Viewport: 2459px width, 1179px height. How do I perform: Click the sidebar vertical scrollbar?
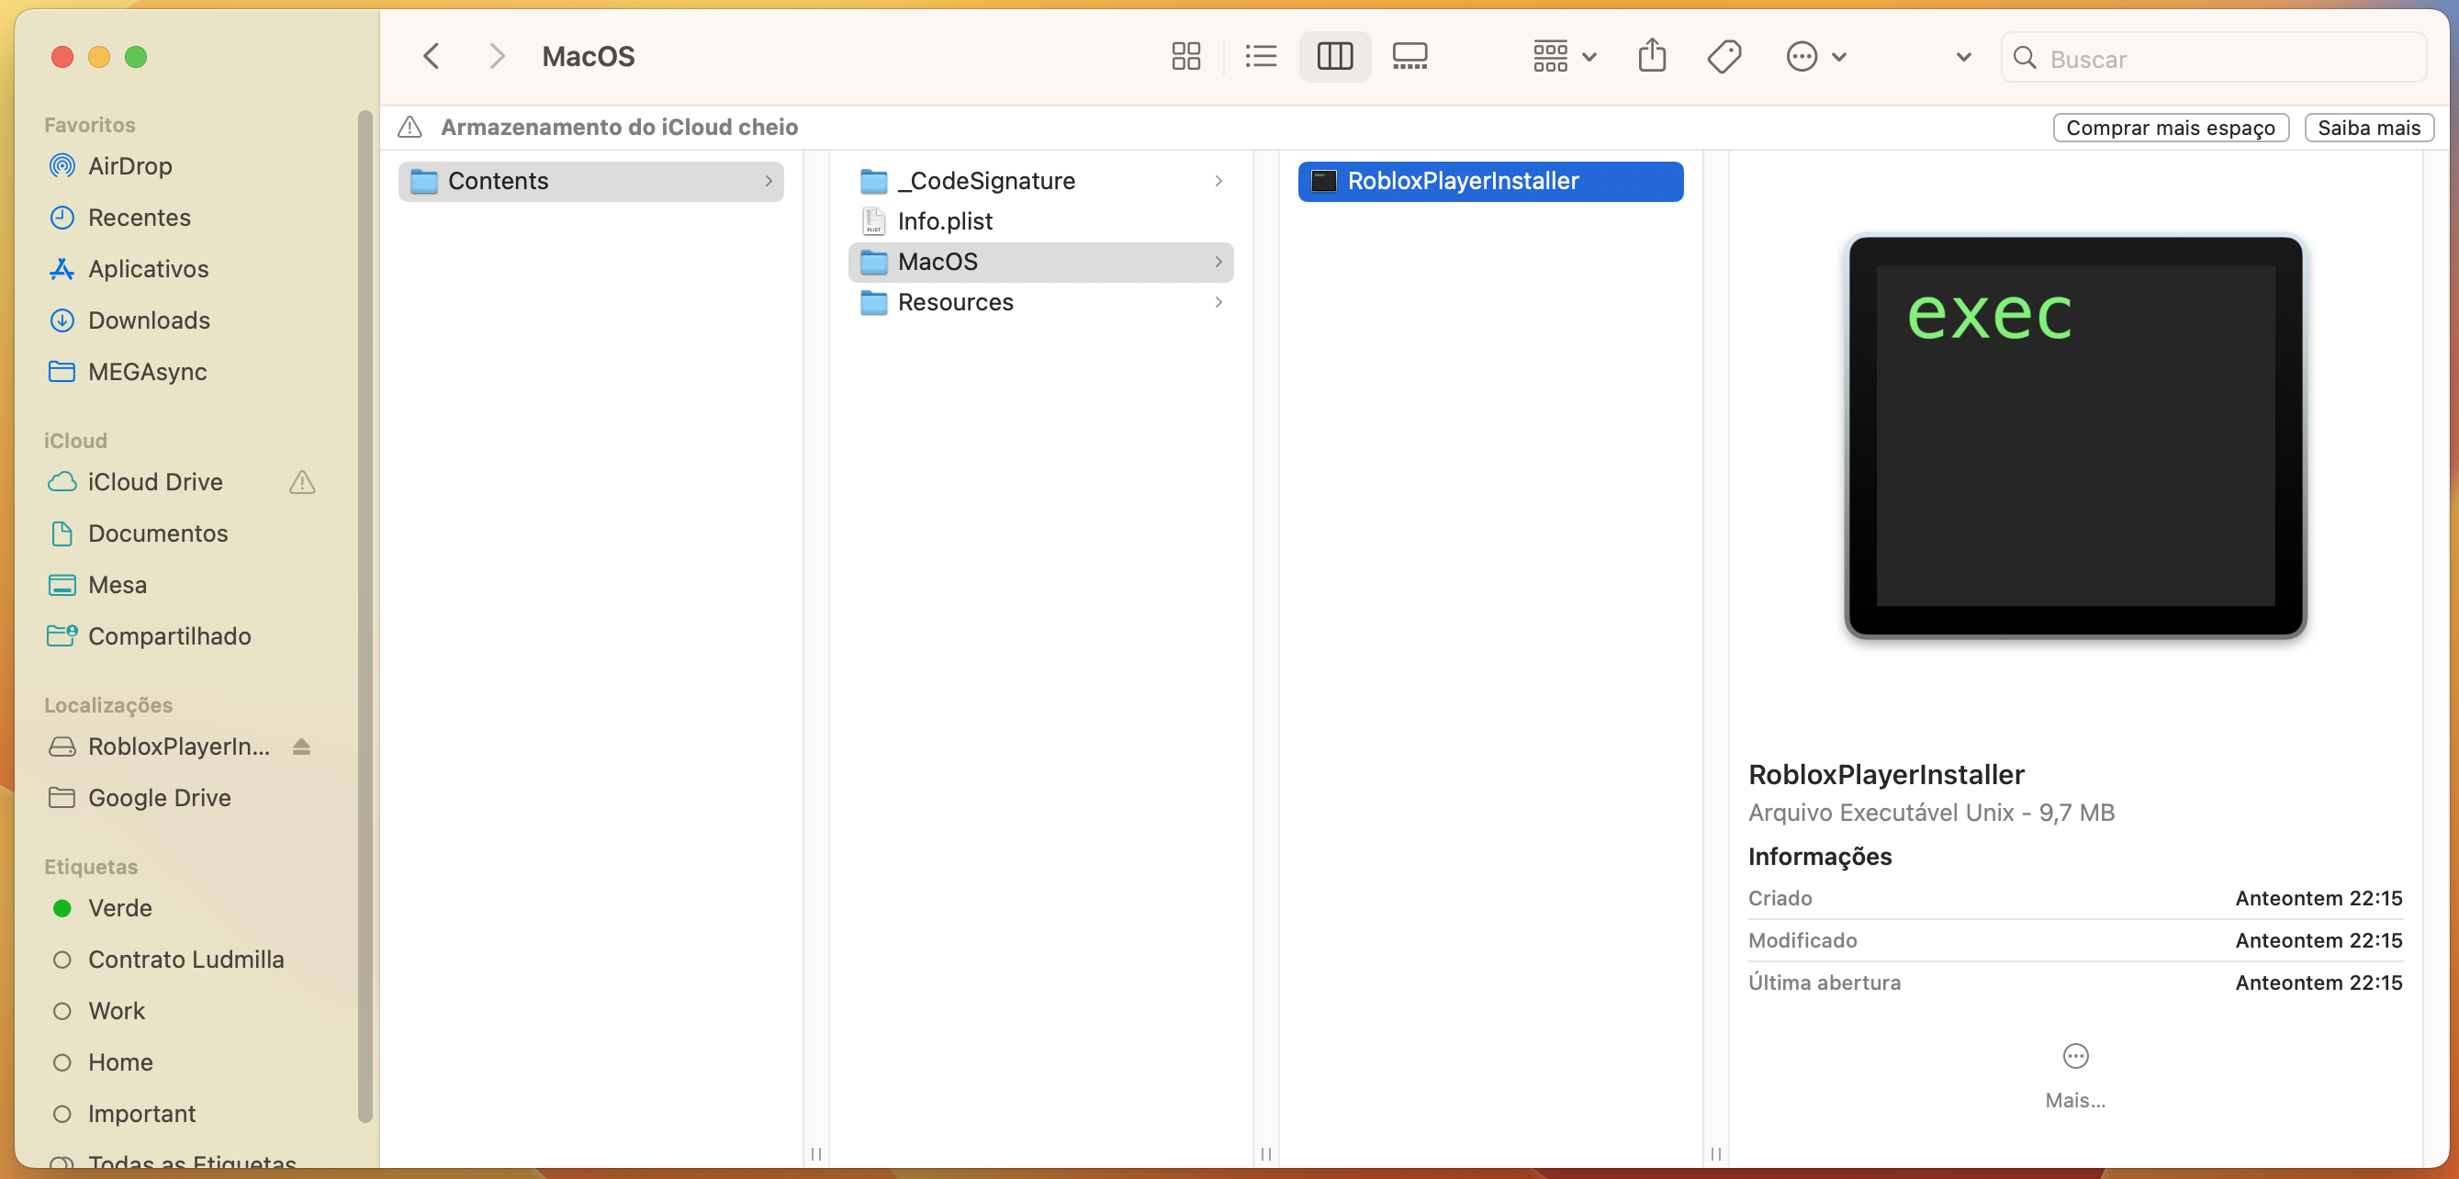point(365,611)
